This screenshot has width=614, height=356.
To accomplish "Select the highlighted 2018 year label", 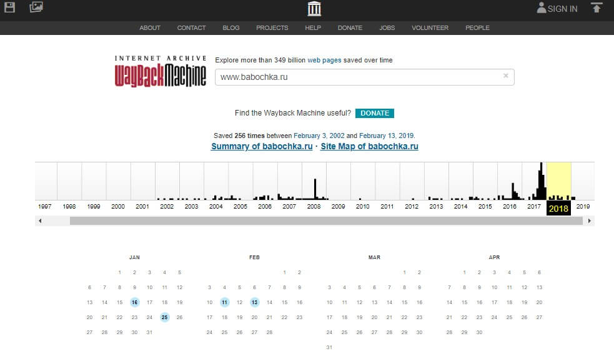I will [x=558, y=209].
